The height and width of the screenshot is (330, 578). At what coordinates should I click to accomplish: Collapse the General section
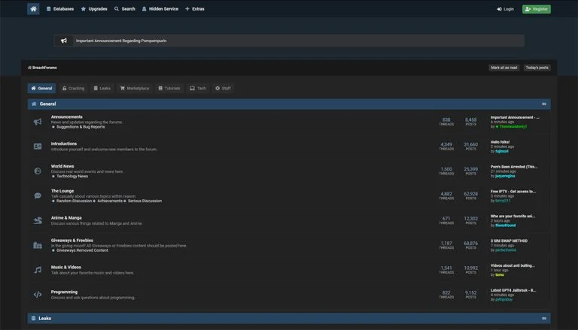point(544,104)
